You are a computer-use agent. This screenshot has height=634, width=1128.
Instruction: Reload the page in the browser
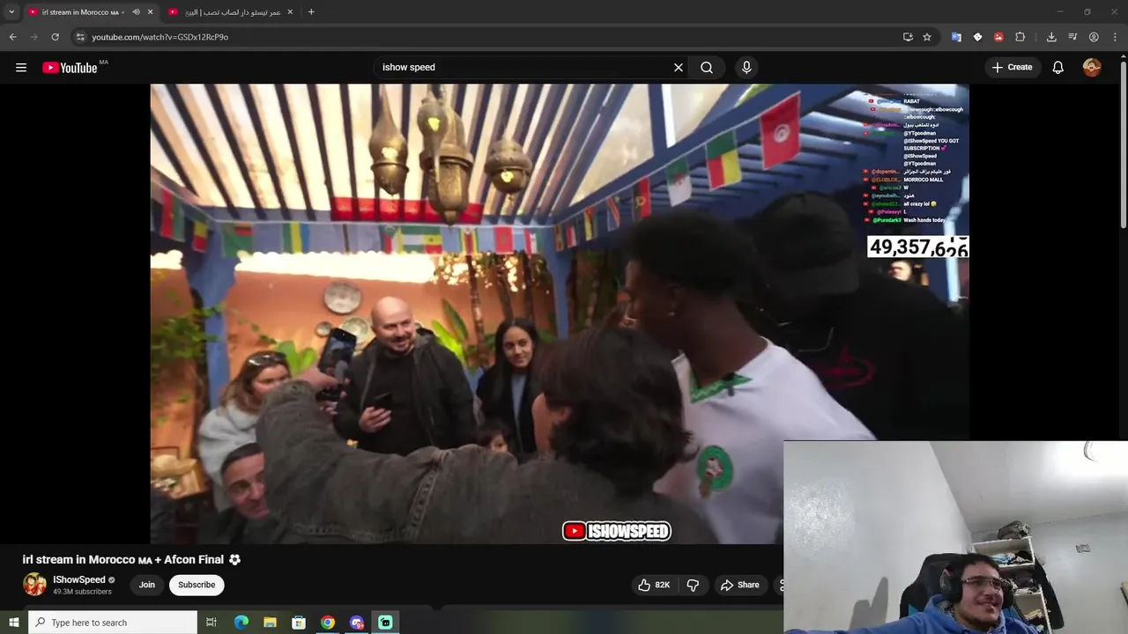coord(55,37)
